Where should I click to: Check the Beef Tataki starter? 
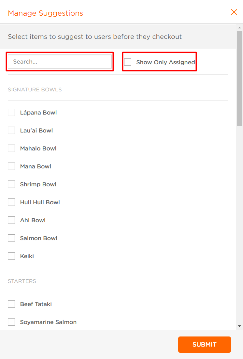point(11,304)
